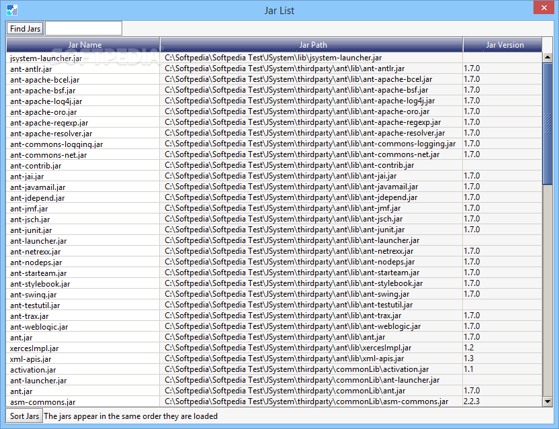Click the Jar List application icon in title bar
This screenshot has height=429, width=559.
click(12, 10)
